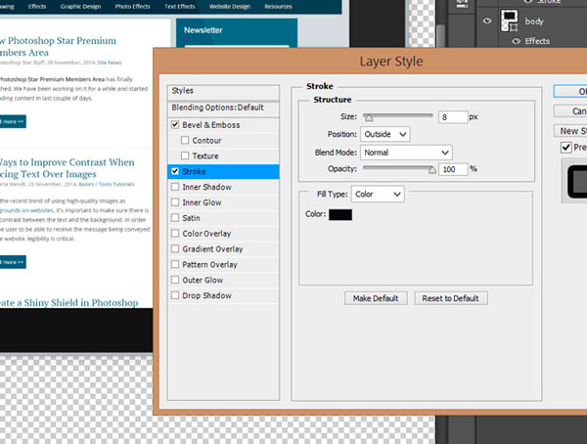Click the Cancel button in Layer Style
The height and width of the screenshot is (444, 587).
570,111
